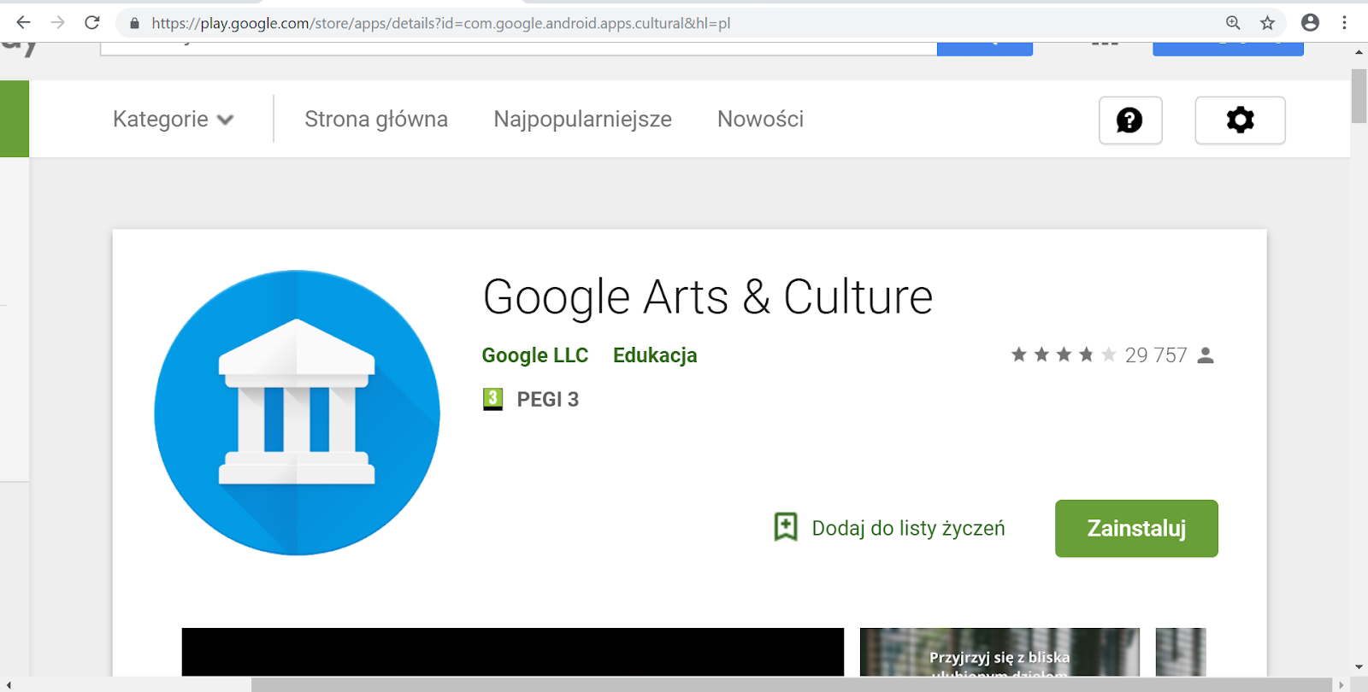
Task: Click the Play Store search field
Action: point(519,49)
